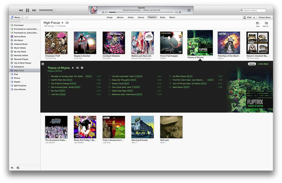Open the gear actions menu in sidebar
Image resolution: width=282 pixels, height=183 pixels.
pyautogui.click(x=18, y=168)
